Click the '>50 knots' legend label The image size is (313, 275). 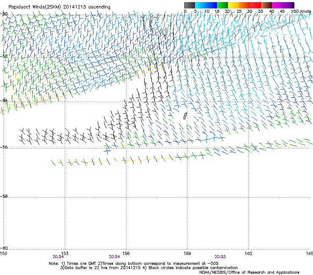pyautogui.click(x=301, y=11)
